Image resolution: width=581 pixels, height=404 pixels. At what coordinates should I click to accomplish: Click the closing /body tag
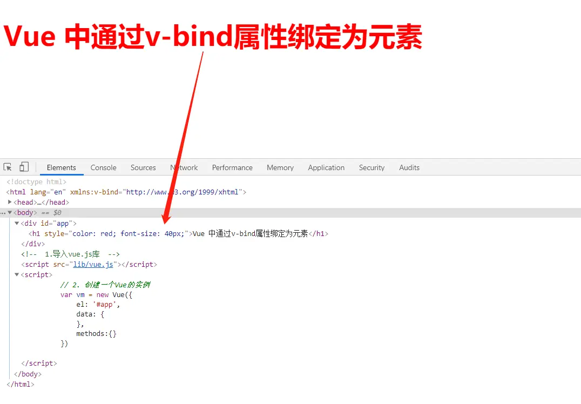[x=28, y=374]
